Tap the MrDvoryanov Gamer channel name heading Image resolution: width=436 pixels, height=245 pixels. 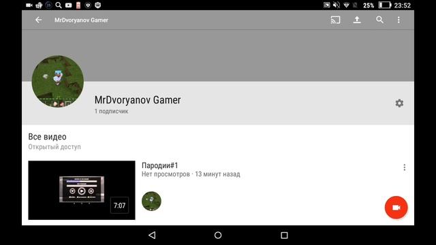point(138,100)
